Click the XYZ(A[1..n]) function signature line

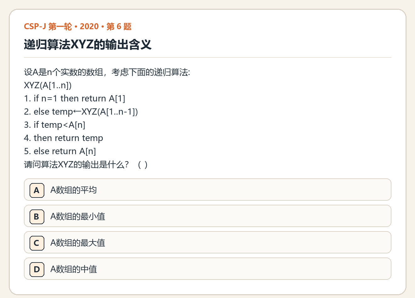coord(48,85)
